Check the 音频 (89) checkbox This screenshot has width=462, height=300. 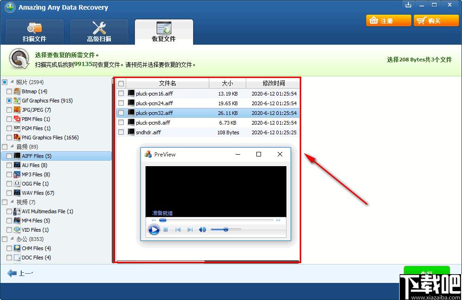5,147
